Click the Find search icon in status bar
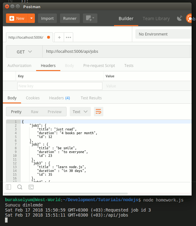This screenshot has height=226, width=196. 20,187
